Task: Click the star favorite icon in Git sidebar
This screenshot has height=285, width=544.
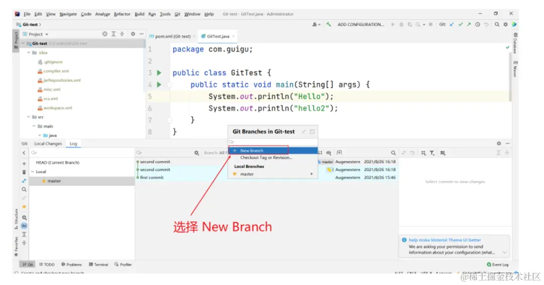Action: click(24, 207)
